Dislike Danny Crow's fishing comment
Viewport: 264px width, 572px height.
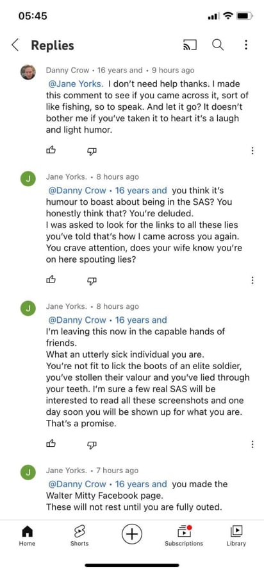click(92, 151)
